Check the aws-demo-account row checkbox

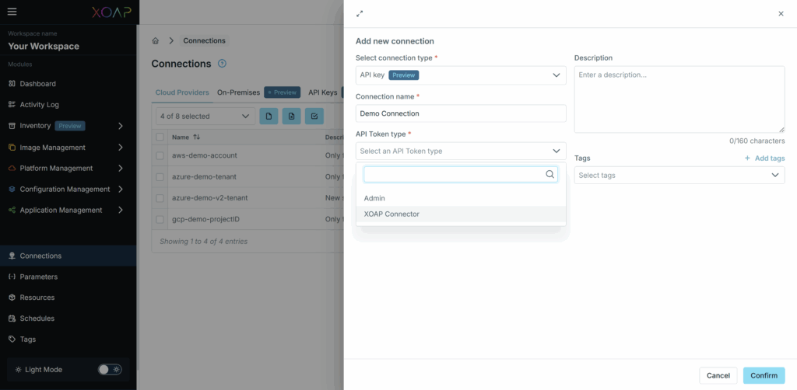(x=160, y=155)
